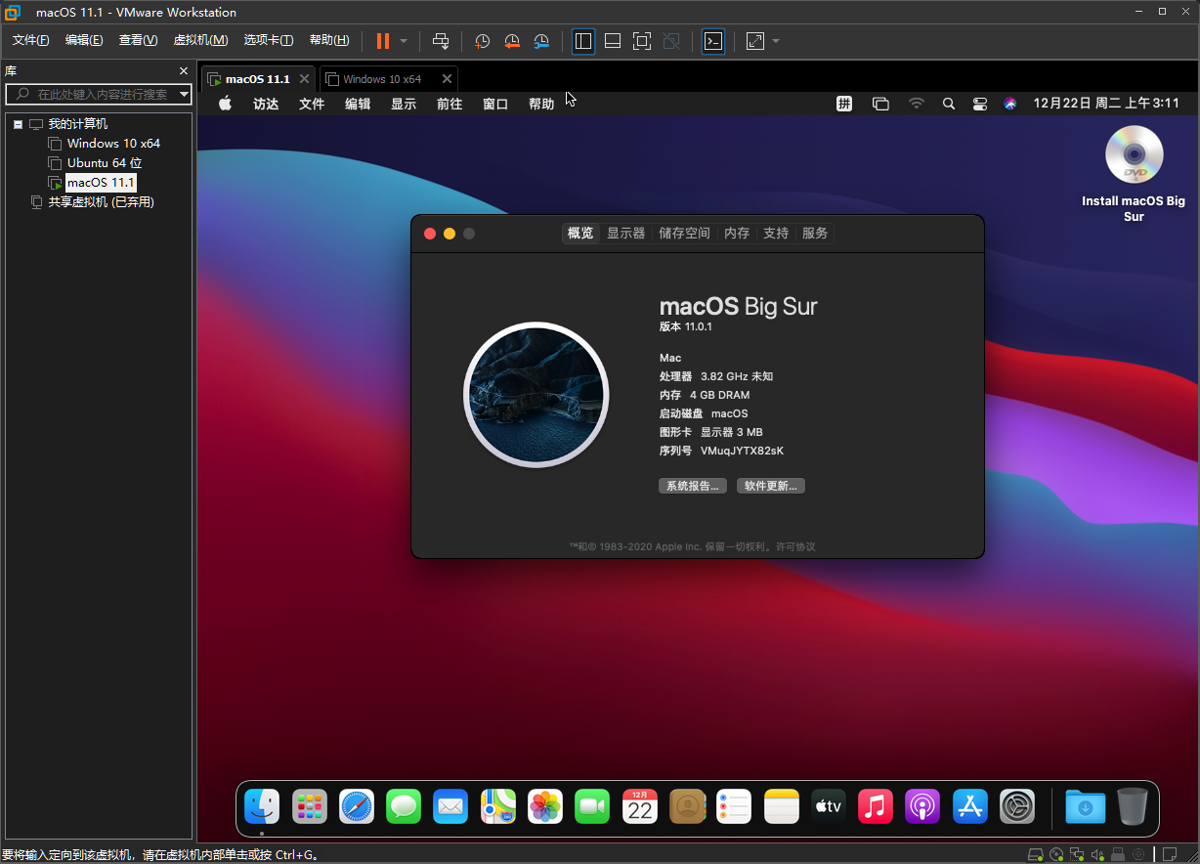This screenshot has height=864, width=1200.
Task: Select Windows 10 x64 in library tree
Action: (113, 144)
